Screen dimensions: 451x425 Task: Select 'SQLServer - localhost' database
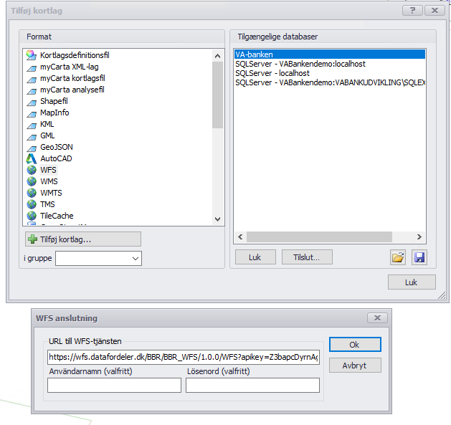tap(272, 73)
